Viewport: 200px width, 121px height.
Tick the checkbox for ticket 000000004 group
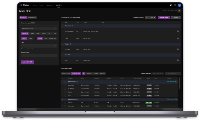pos(65,82)
